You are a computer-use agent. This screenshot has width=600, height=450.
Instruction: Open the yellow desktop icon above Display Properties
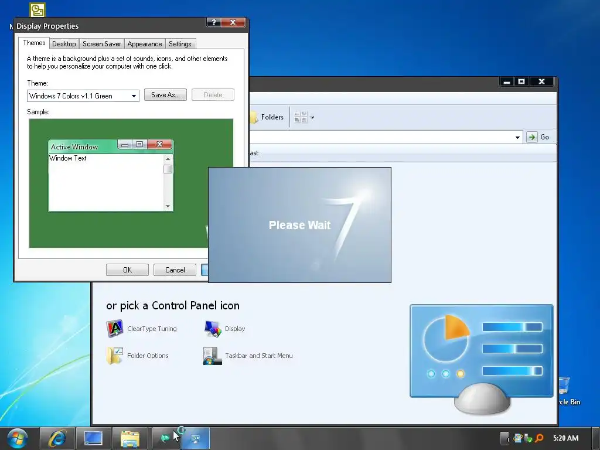pyautogui.click(x=37, y=10)
